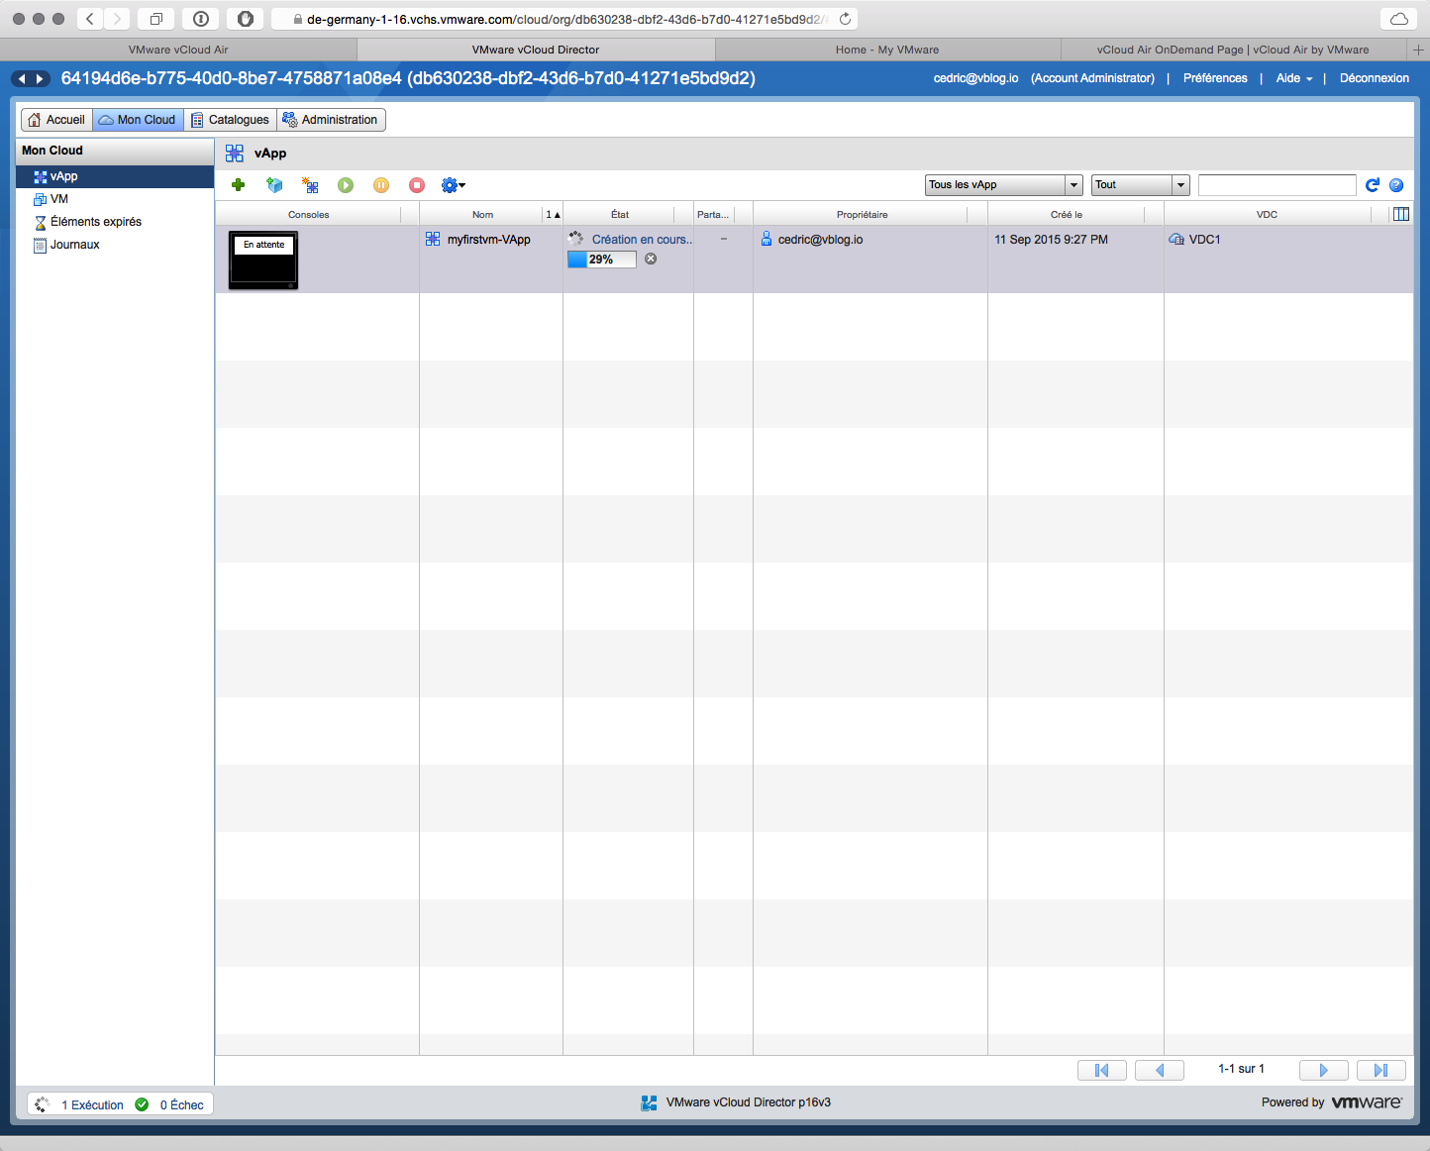Click the green plus build new vApp icon
Viewport: 1430px width, 1151px height.
click(x=238, y=185)
